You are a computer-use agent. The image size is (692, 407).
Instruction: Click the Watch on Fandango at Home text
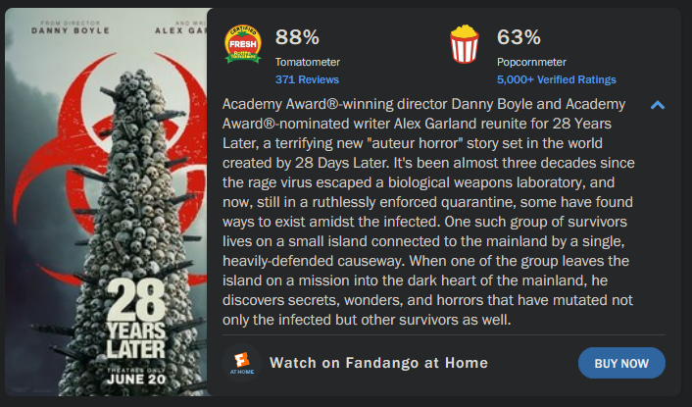(378, 363)
